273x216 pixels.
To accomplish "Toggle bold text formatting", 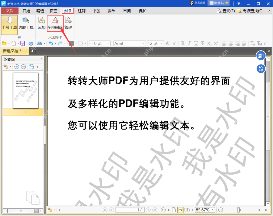I will pyautogui.click(x=183, y=43).
